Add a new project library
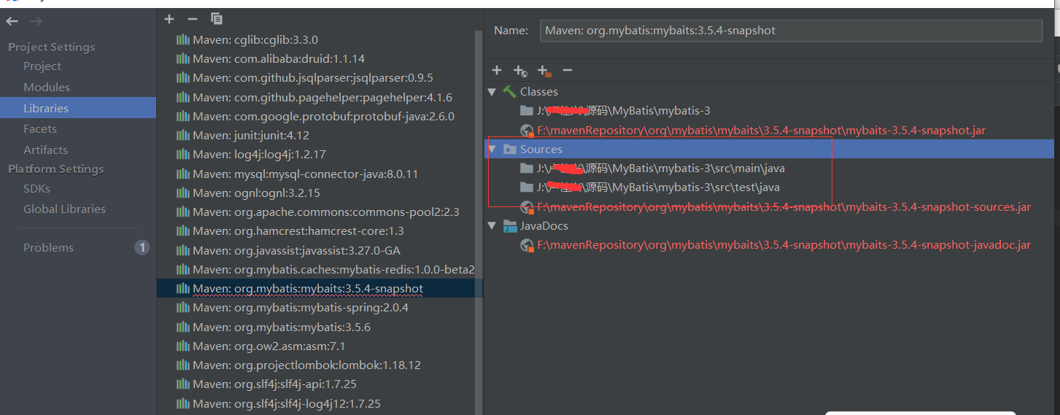Screen dimensions: 1060x415 pos(169,19)
